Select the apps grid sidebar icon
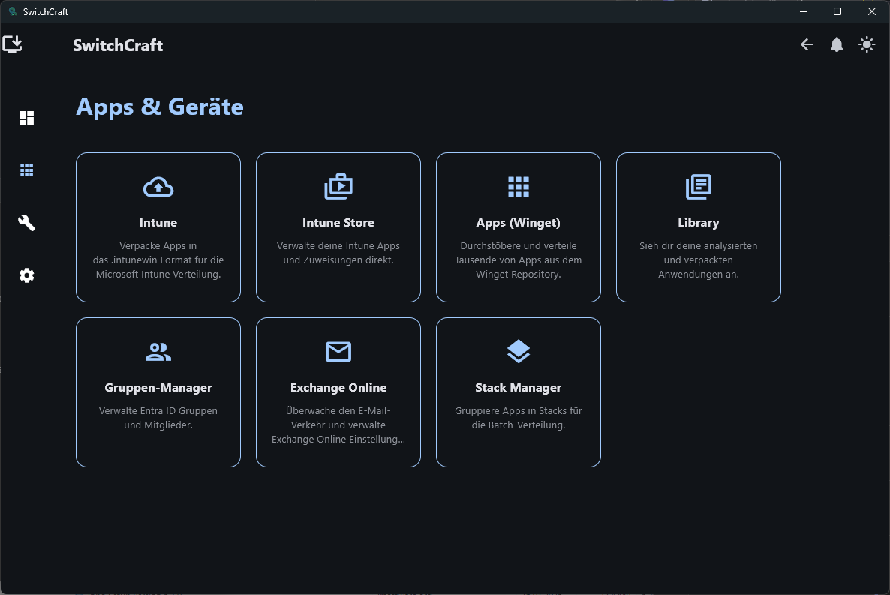The width and height of the screenshot is (890, 595). tap(27, 170)
